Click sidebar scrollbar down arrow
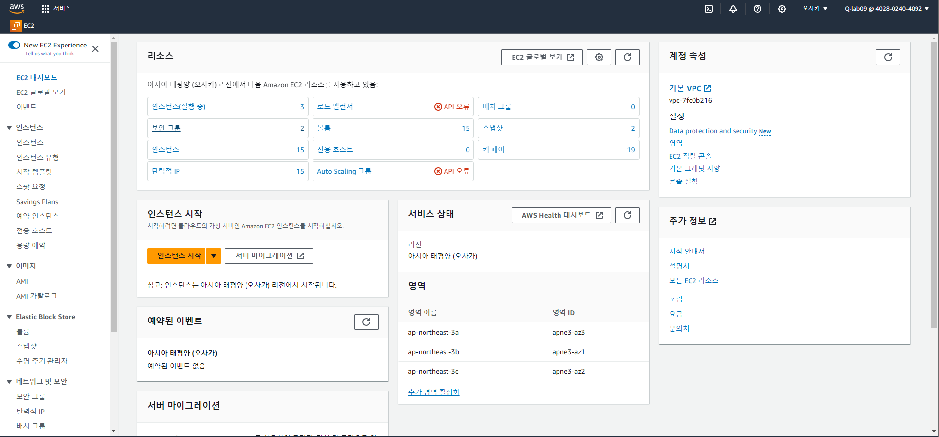This screenshot has width=939, height=437. click(113, 431)
